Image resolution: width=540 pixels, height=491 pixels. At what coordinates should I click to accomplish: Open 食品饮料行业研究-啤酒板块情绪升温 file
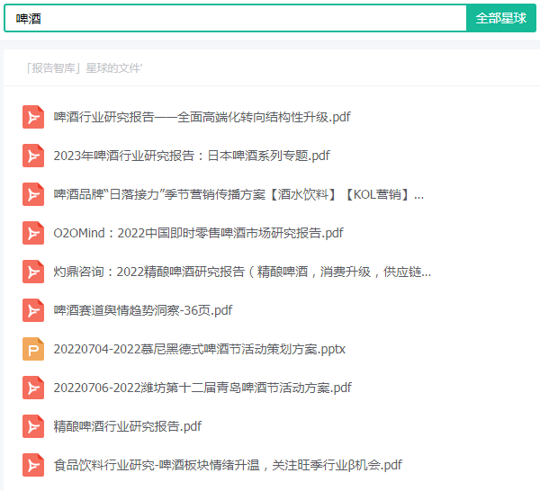click(x=228, y=465)
